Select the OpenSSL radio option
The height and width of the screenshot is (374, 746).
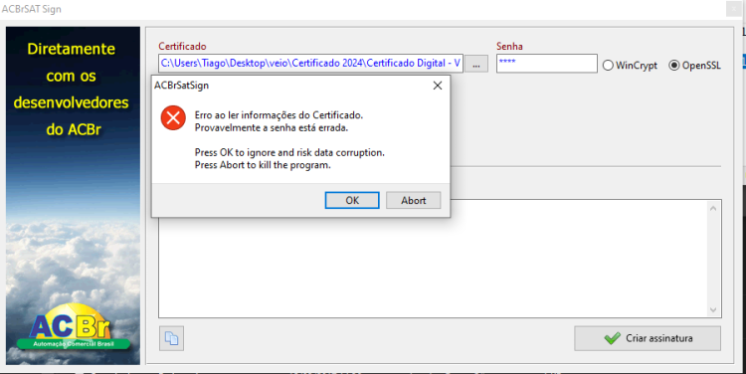click(x=694, y=66)
